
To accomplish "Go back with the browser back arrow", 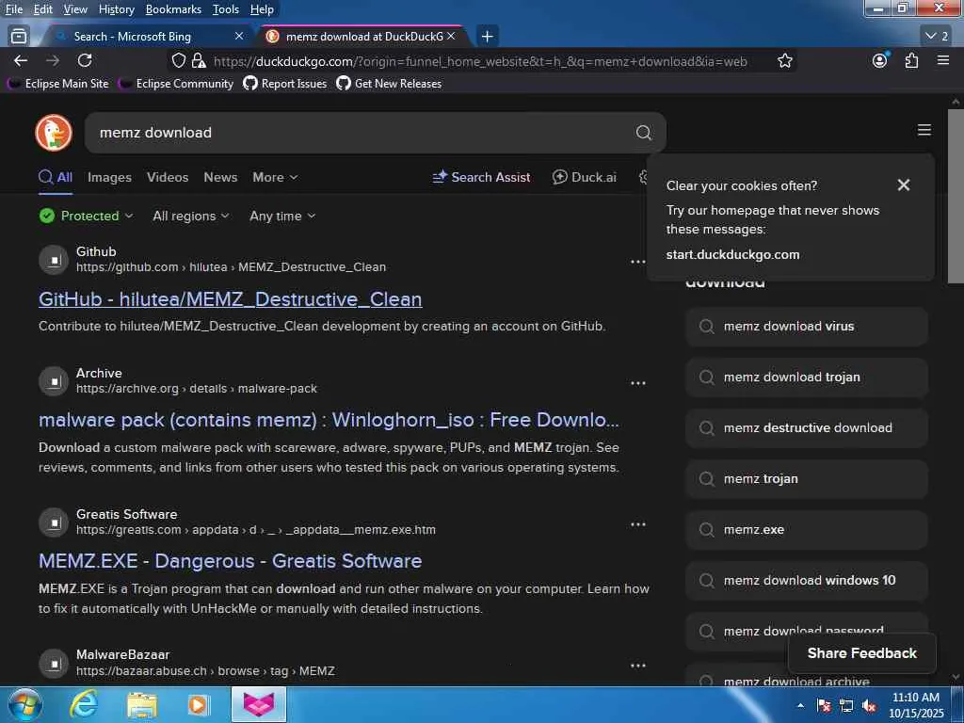I will click(21, 60).
